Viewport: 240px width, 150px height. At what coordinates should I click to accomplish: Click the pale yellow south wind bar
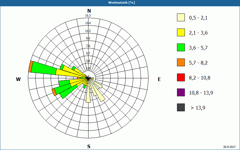[88, 93]
